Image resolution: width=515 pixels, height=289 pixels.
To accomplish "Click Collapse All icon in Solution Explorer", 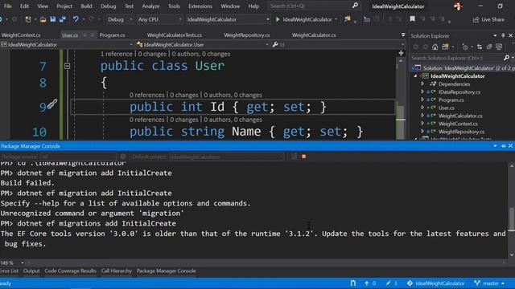I will click(x=489, y=47).
